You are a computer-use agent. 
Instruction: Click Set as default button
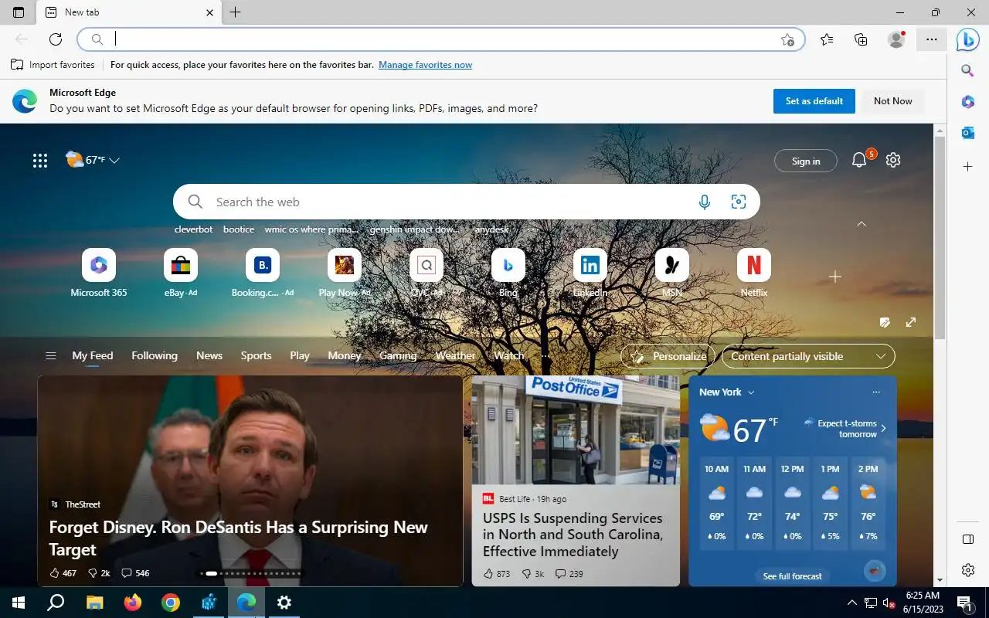(x=814, y=101)
